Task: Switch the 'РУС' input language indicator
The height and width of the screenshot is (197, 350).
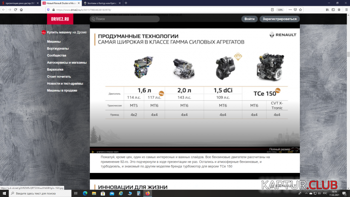Action: (325, 193)
